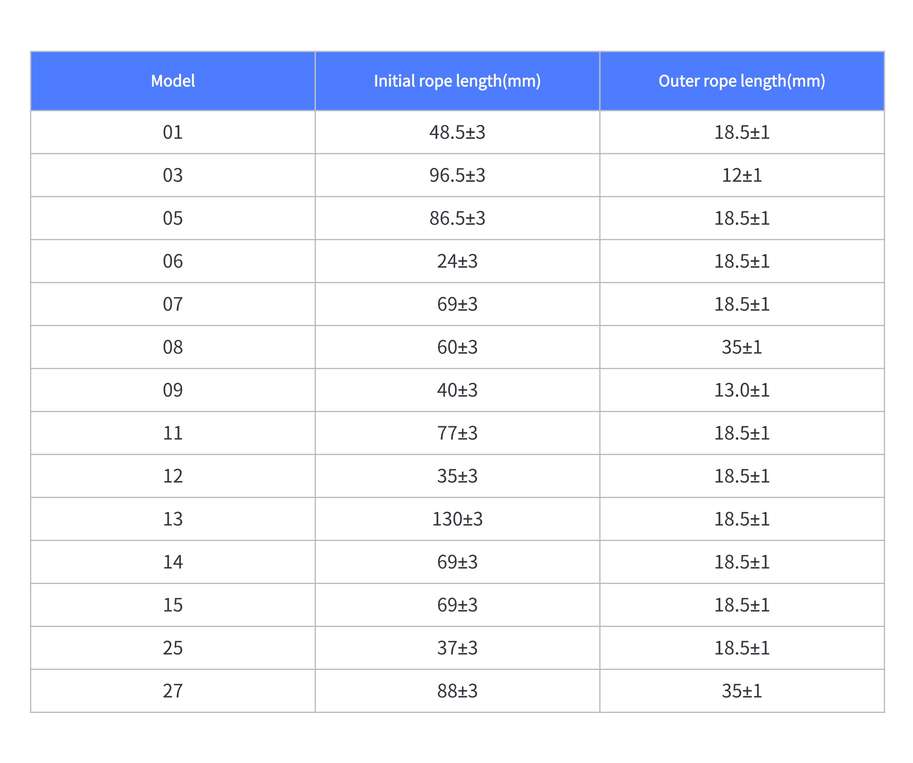Select model 13 cell
Screen dimensions: 913x763
173,519
